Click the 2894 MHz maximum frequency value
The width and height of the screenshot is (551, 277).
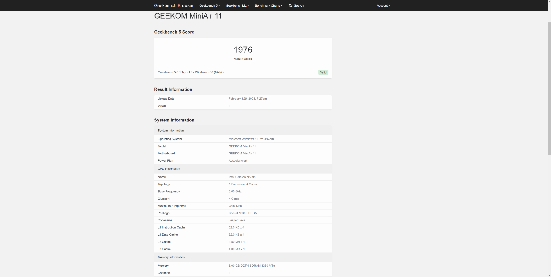point(236,206)
